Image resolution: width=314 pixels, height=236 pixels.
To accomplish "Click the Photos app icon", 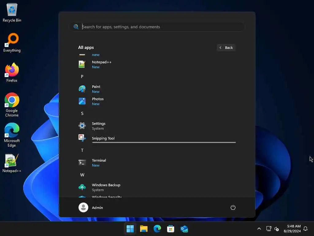I will coord(82,101).
